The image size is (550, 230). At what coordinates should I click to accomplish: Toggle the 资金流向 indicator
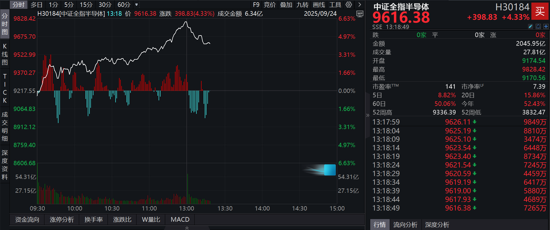27,219
